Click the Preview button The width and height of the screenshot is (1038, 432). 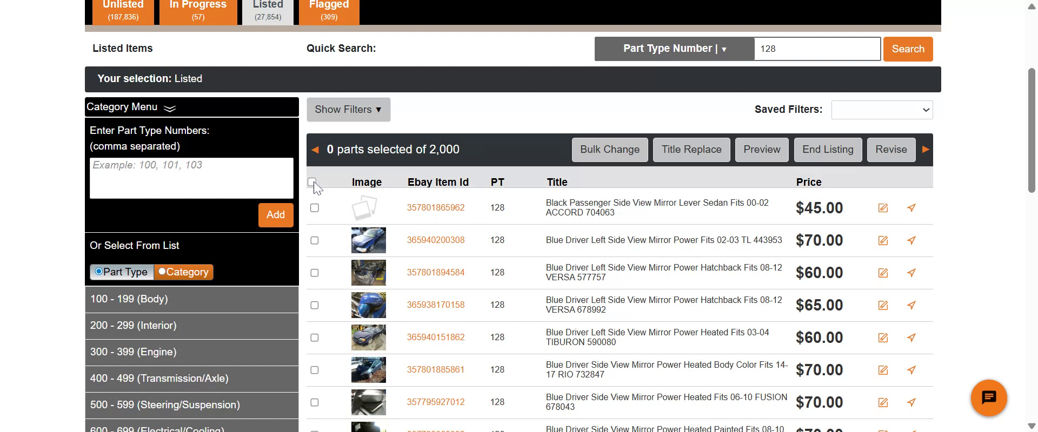click(762, 150)
